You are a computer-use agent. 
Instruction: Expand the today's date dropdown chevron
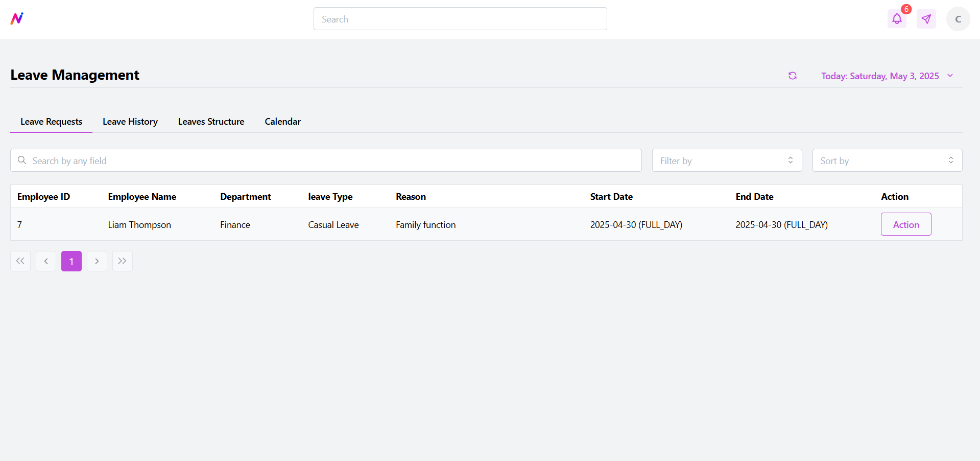[x=950, y=76]
